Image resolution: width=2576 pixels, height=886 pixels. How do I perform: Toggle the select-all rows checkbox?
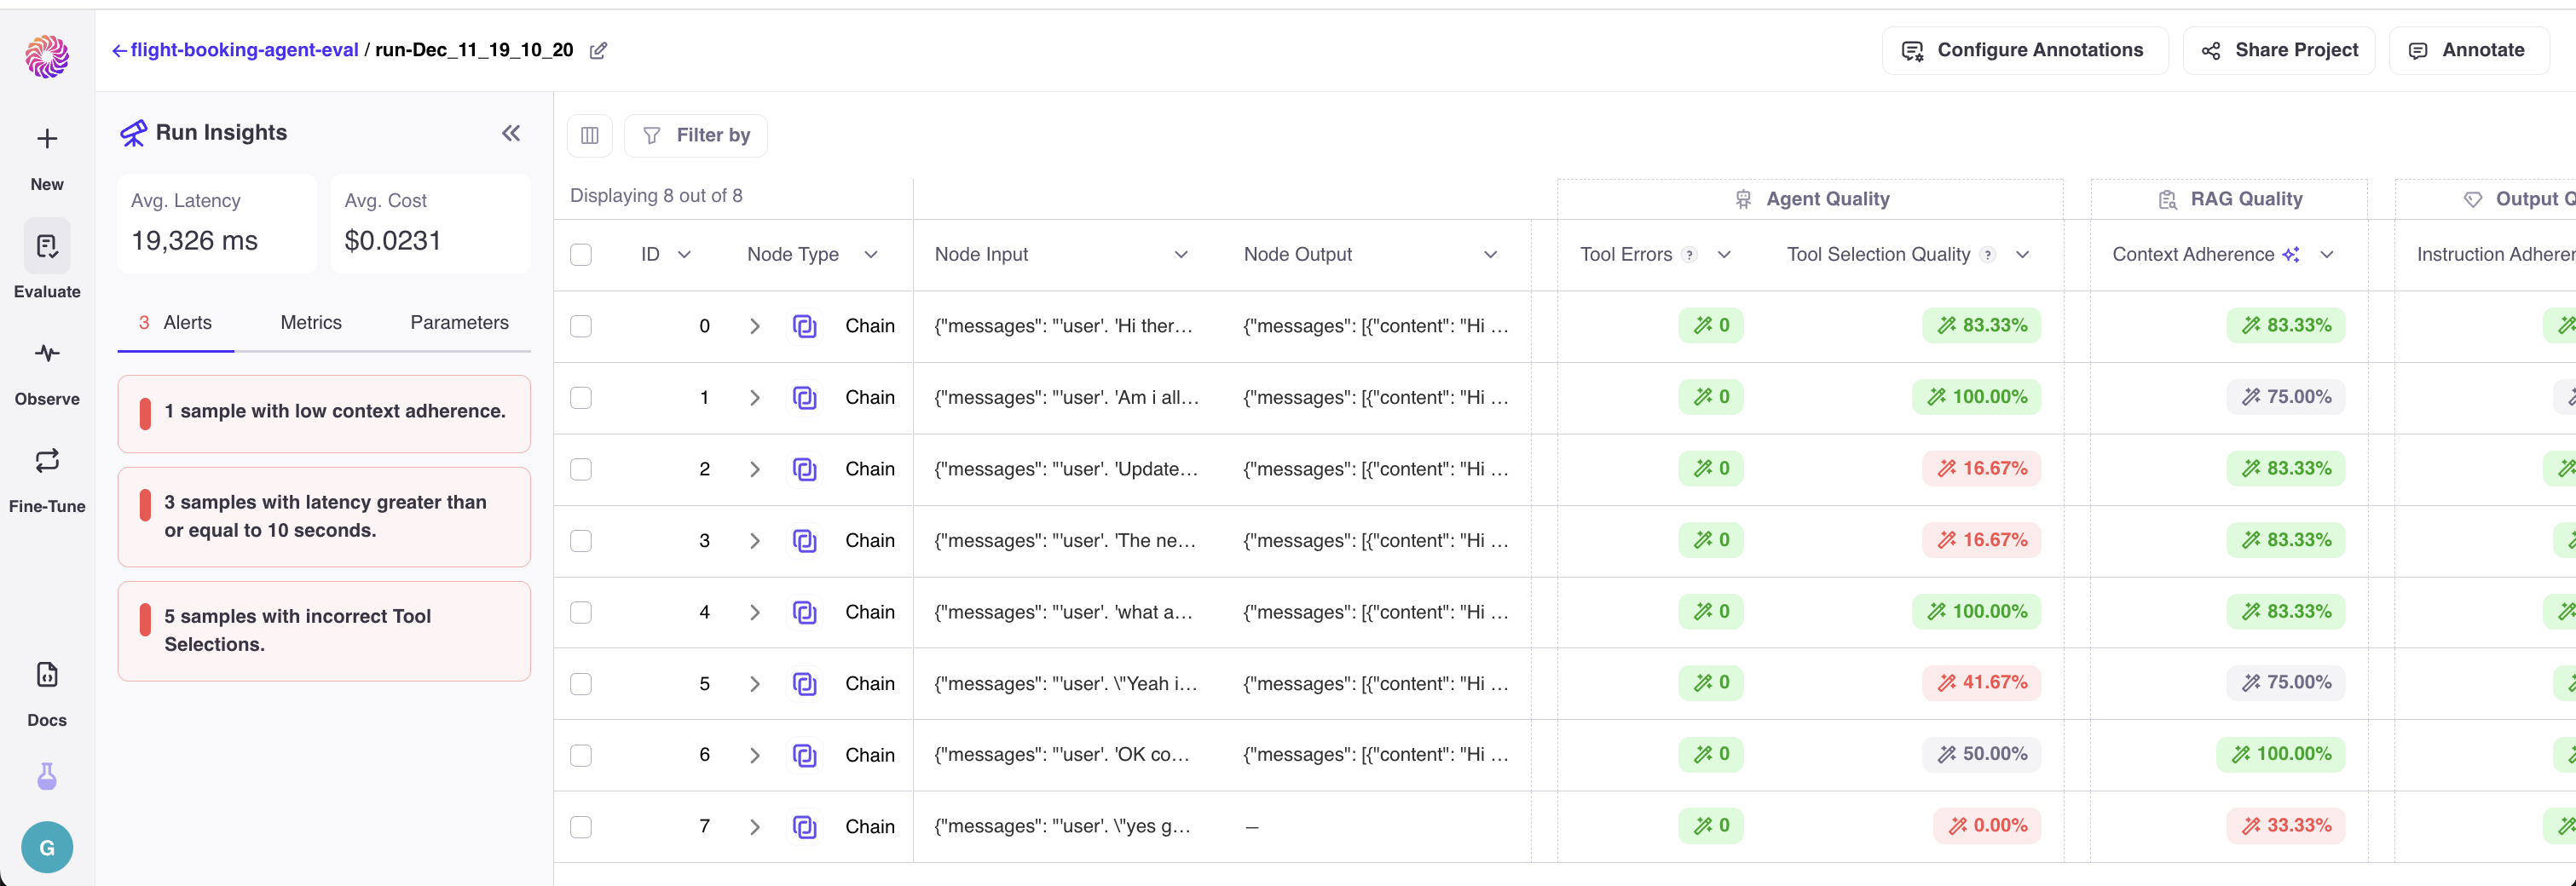(581, 255)
